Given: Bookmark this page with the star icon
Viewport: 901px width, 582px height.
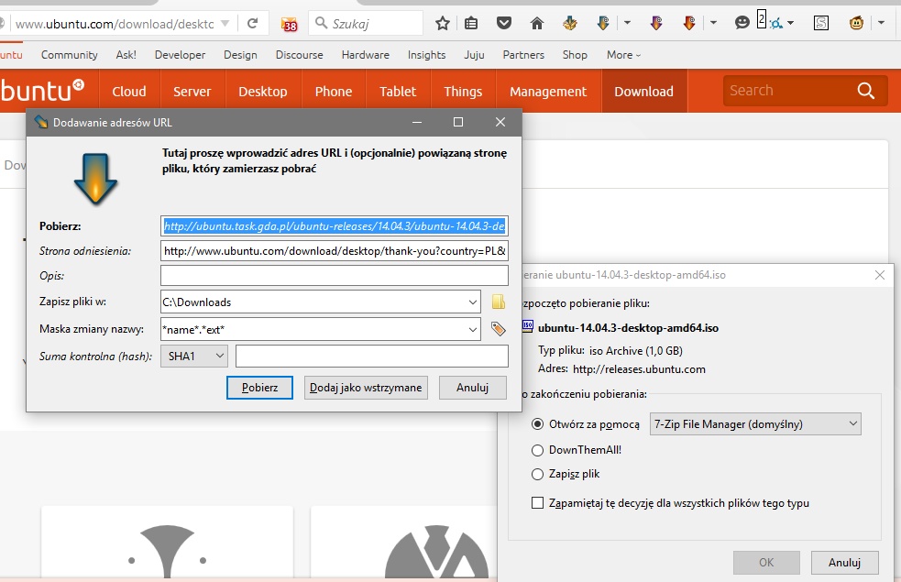Looking at the screenshot, I should pos(443,24).
